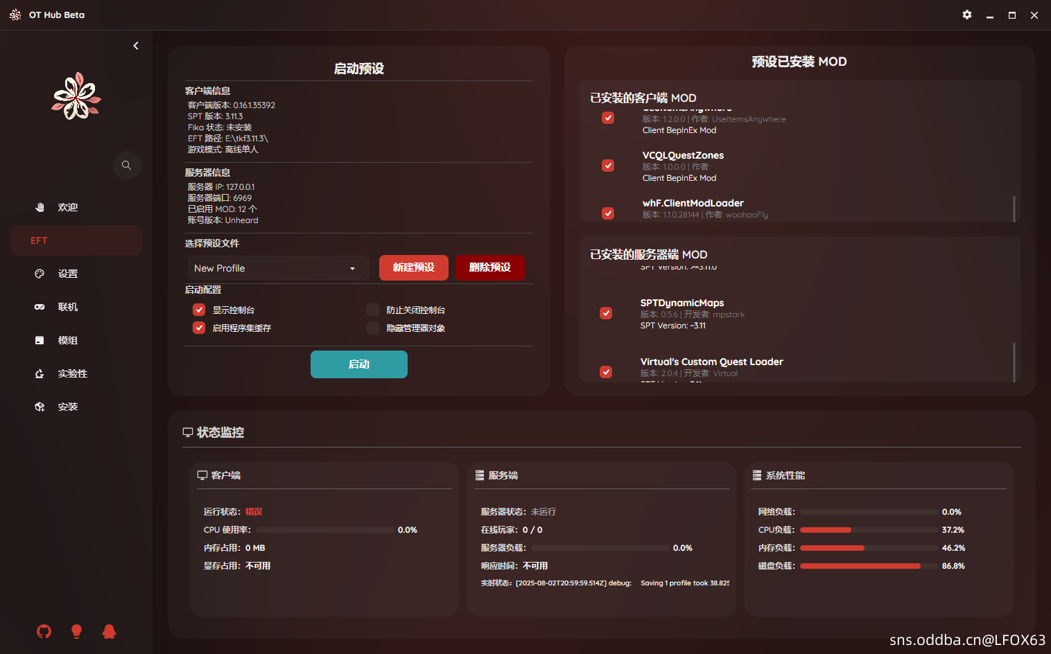The image size is (1051, 654).
Task: Click the server icon beside 服务端
Action: (x=480, y=475)
